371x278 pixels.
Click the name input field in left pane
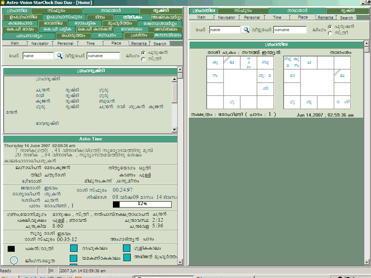tap(38, 56)
